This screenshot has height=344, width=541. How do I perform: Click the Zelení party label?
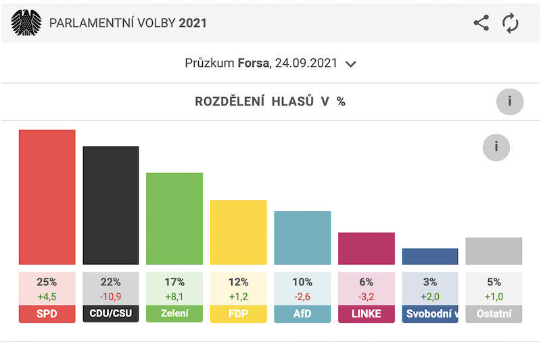(x=174, y=314)
